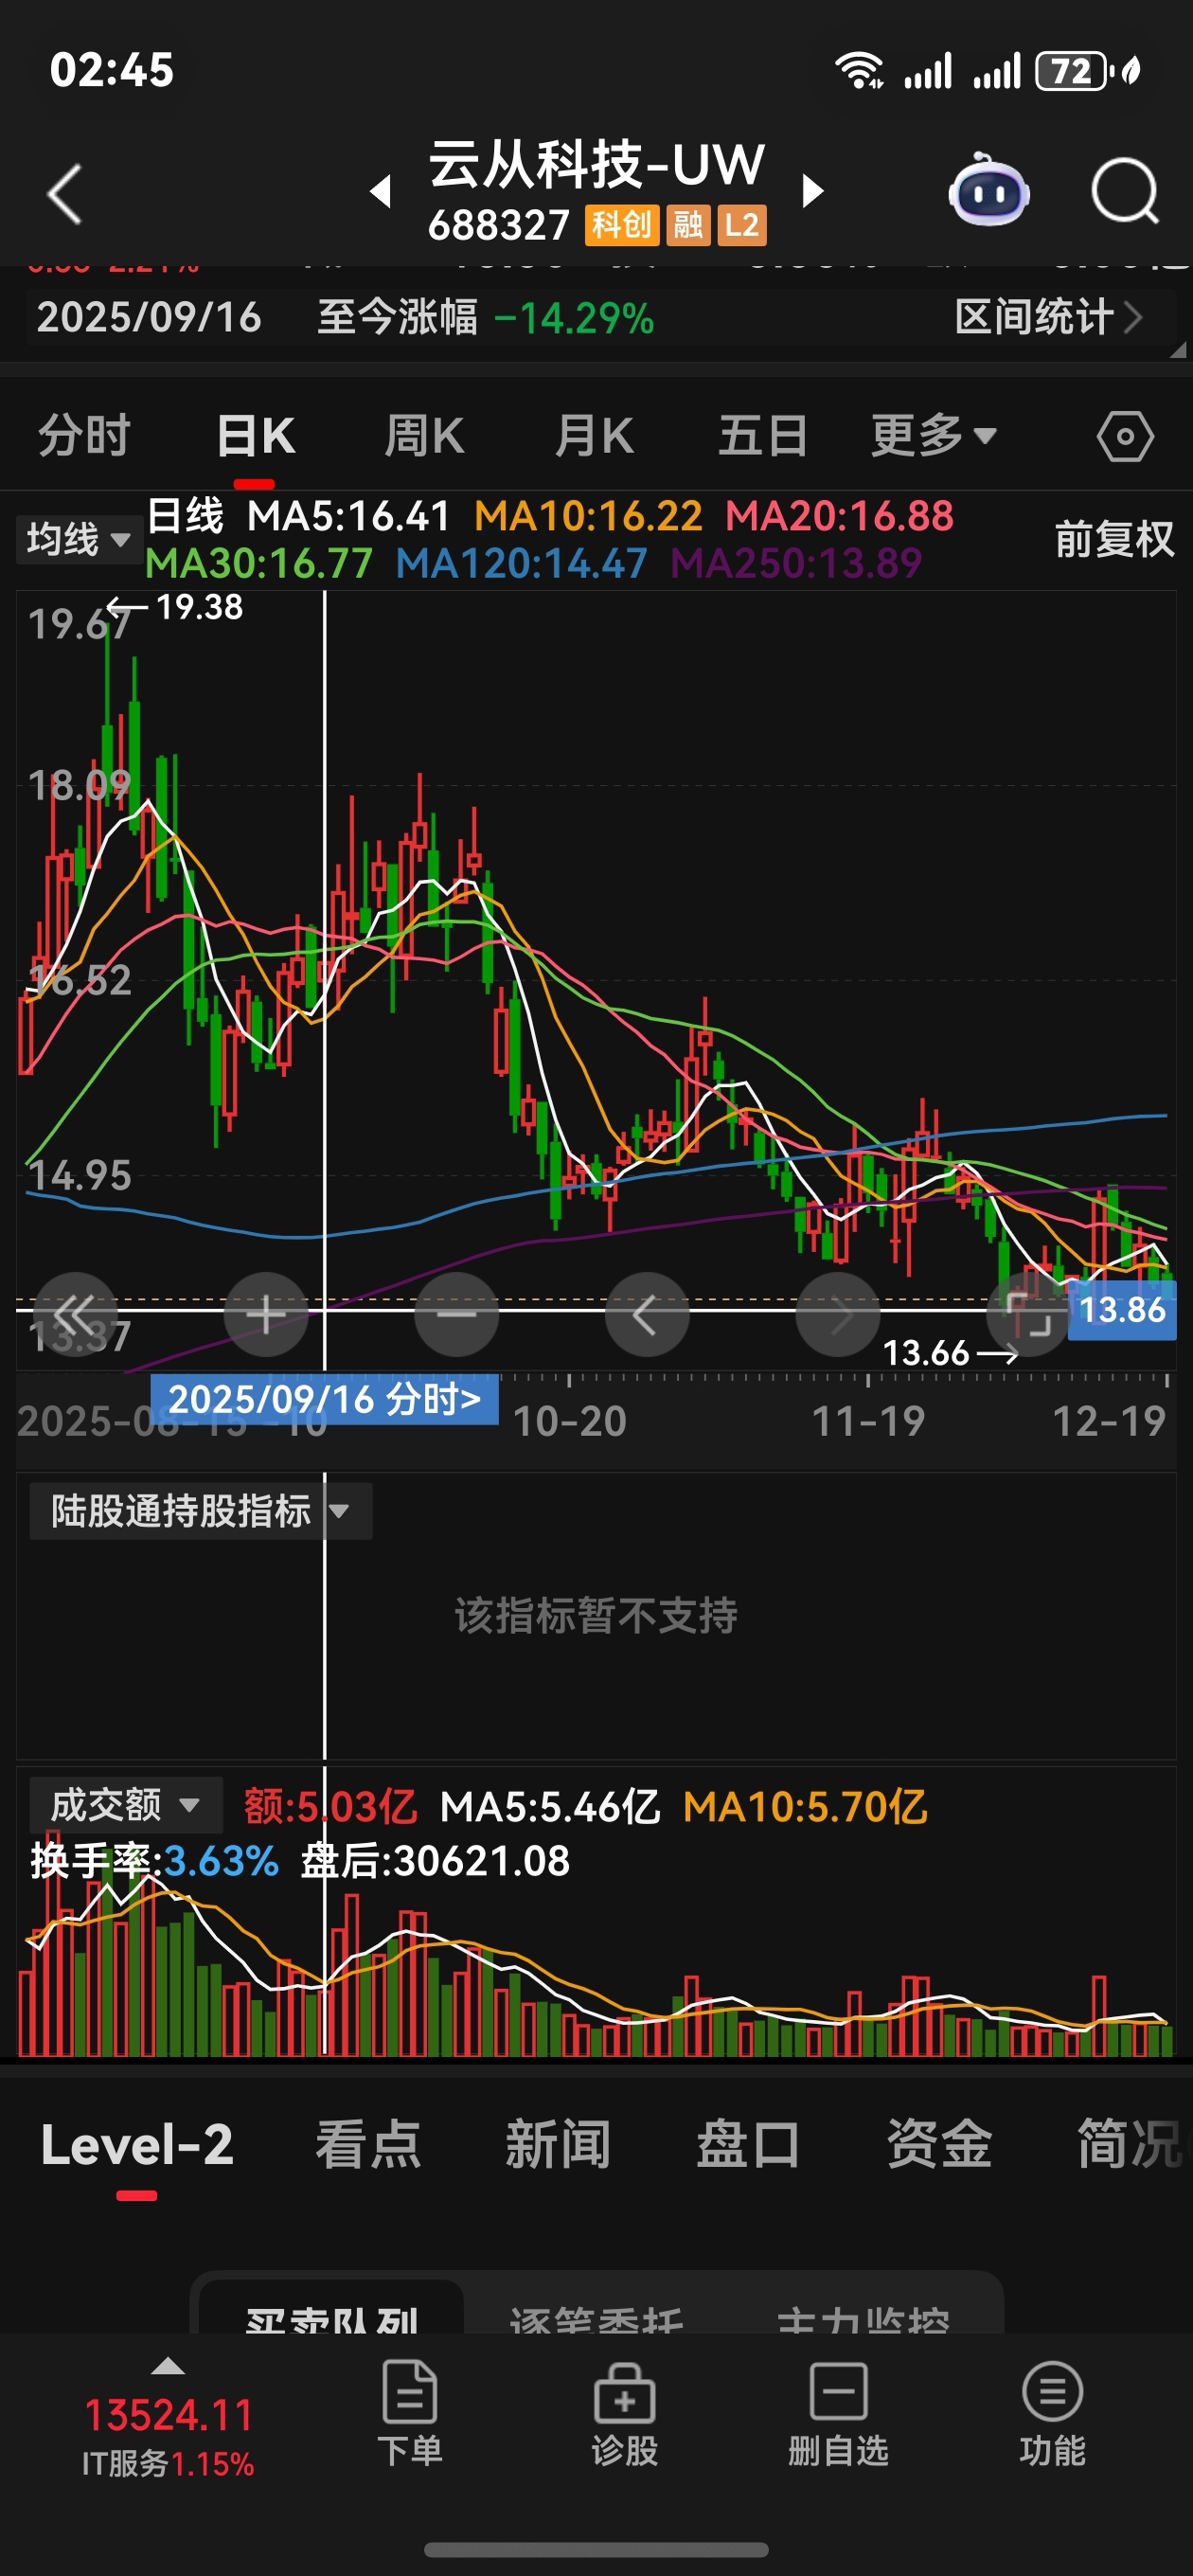Open 2025/09/16 分时 intraday link
Image resolution: width=1193 pixels, height=2576 pixels.
[x=324, y=1399]
